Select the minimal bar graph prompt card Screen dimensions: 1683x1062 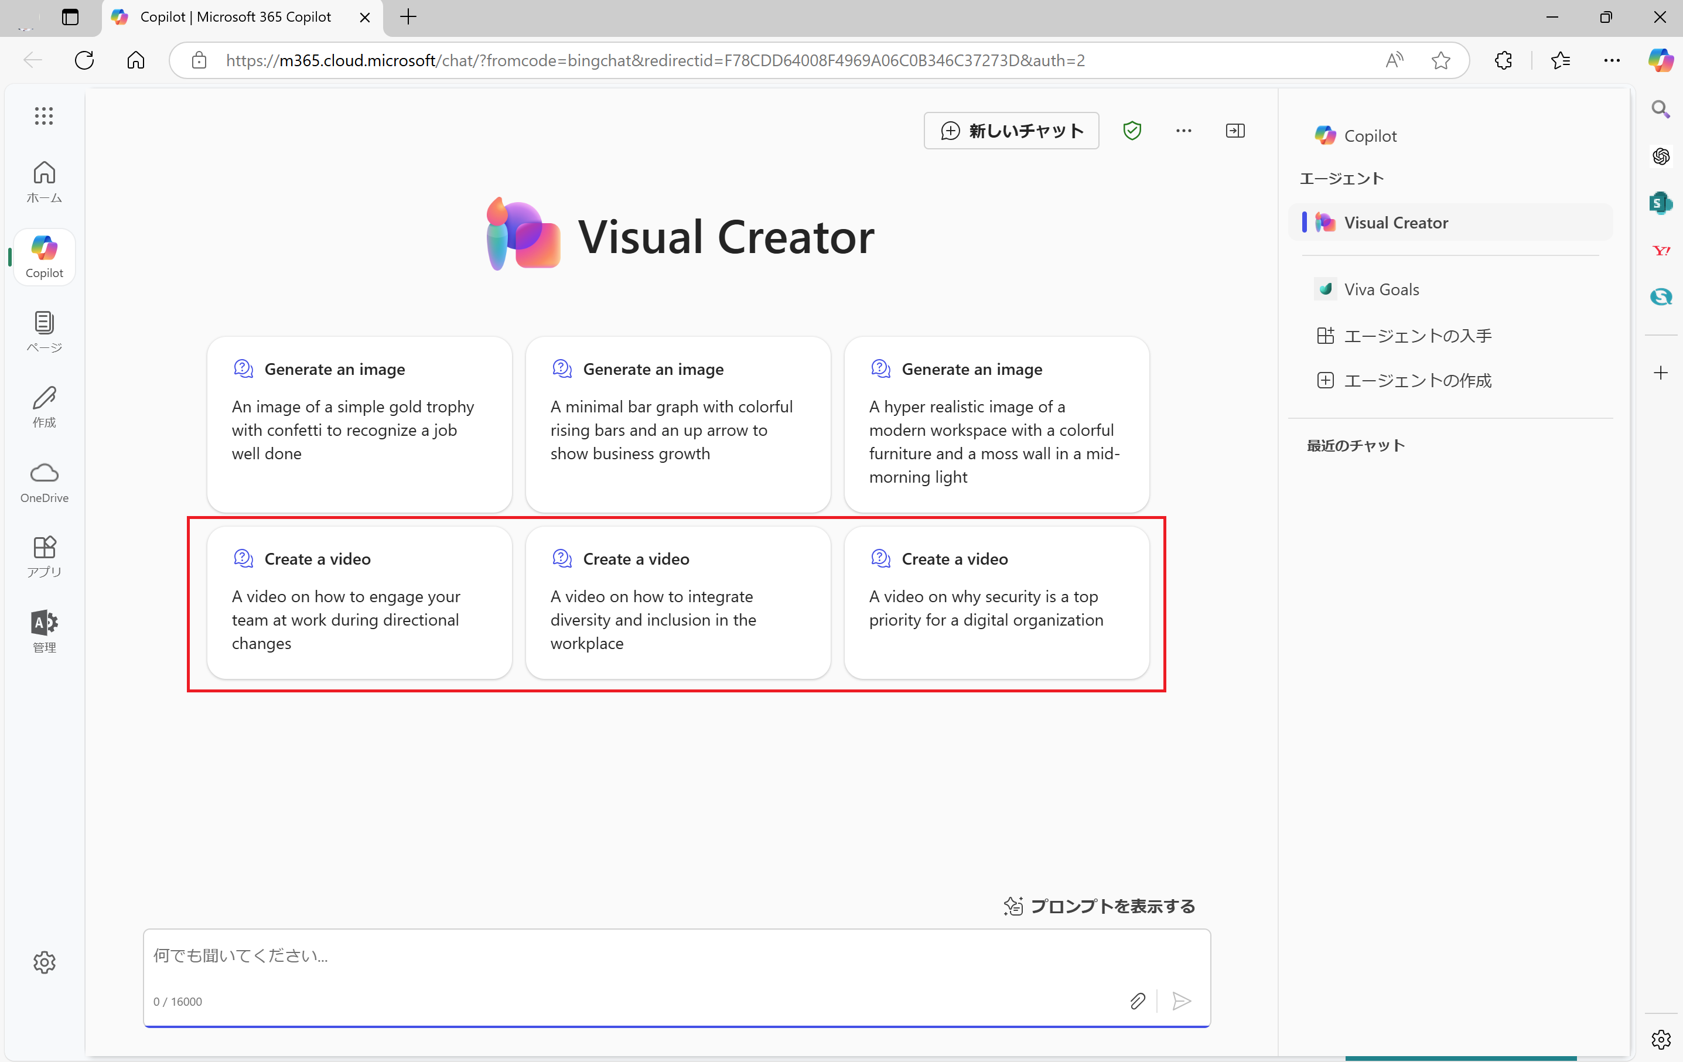pyautogui.click(x=678, y=425)
